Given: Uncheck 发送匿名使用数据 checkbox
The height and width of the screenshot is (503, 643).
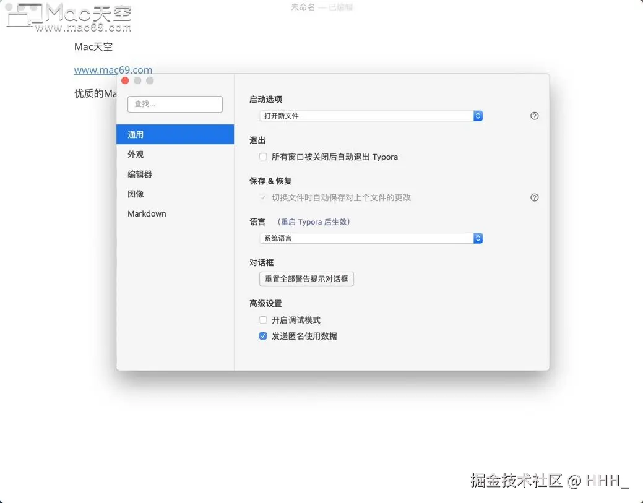Looking at the screenshot, I should click(263, 336).
